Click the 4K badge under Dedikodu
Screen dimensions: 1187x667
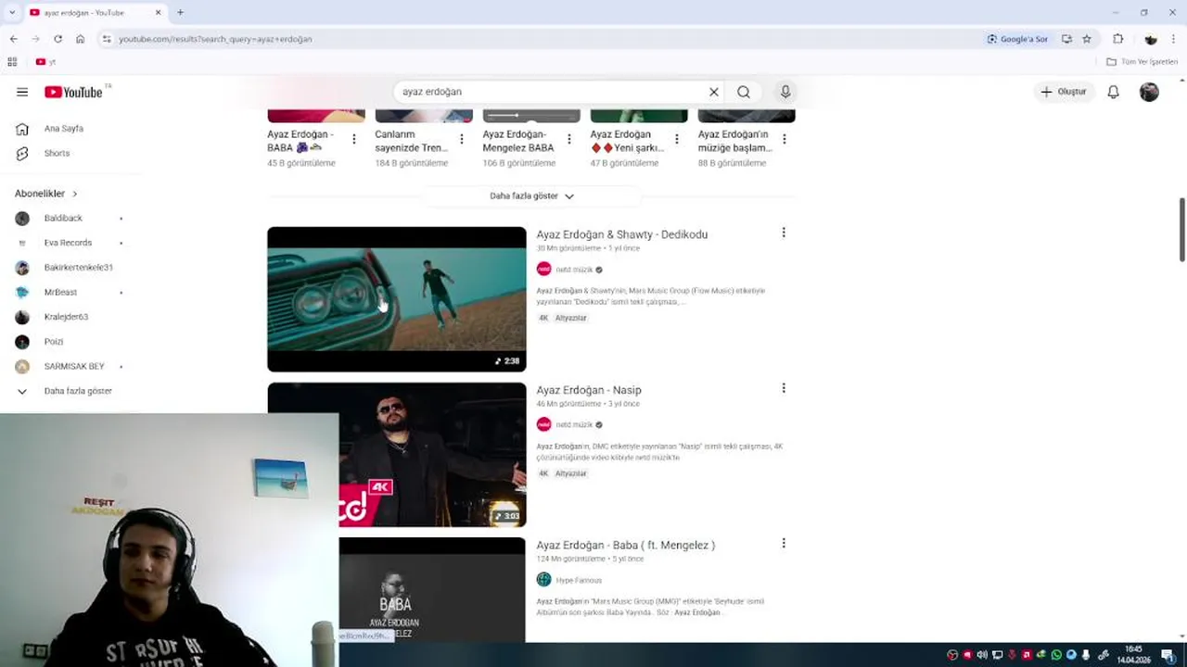tap(543, 318)
